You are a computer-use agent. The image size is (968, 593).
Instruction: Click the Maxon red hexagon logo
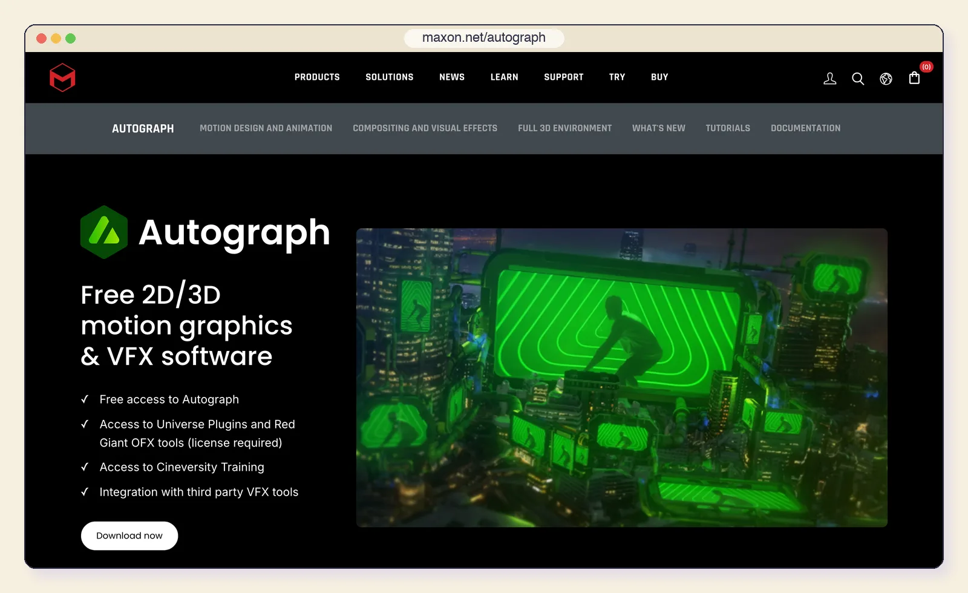coord(62,77)
